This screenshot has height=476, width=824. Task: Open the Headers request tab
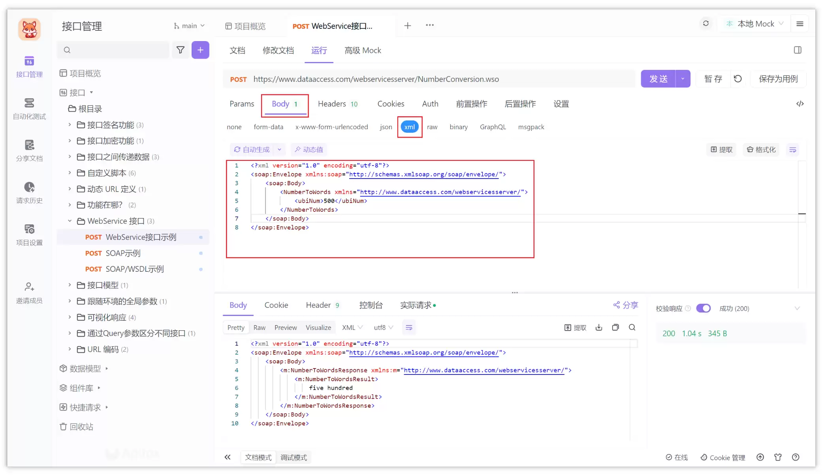[338, 104]
